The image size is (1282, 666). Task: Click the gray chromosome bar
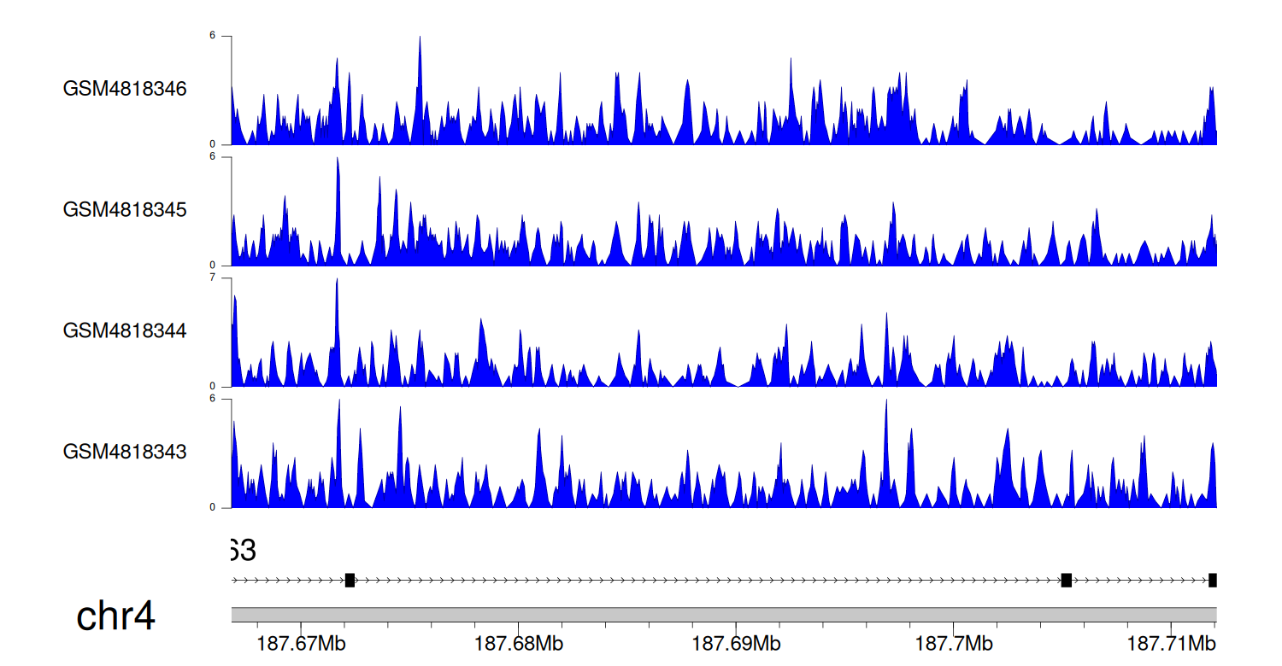click(723, 615)
